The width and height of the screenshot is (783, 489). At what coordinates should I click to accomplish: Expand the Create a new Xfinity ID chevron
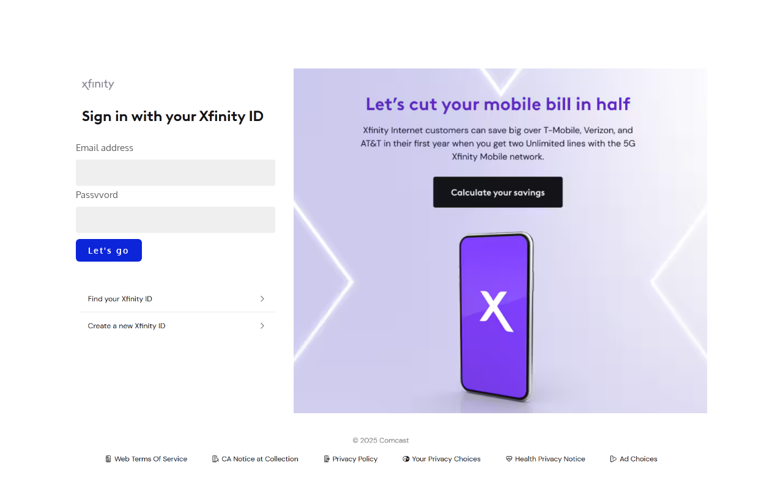coord(262,326)
